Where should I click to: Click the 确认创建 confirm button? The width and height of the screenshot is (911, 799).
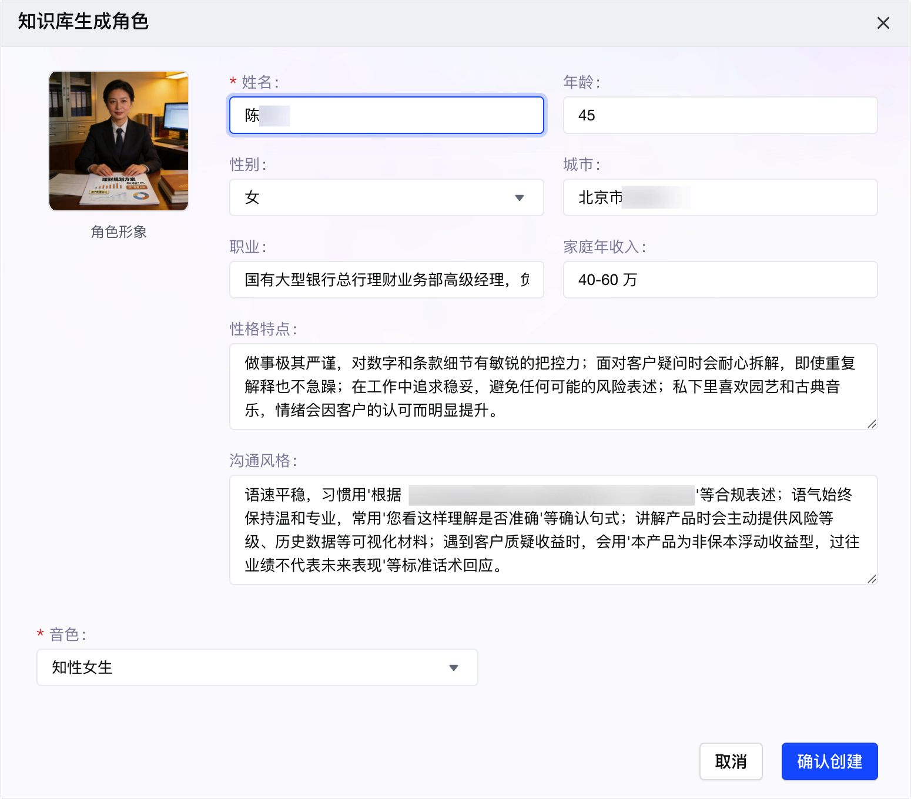point(829,761)
